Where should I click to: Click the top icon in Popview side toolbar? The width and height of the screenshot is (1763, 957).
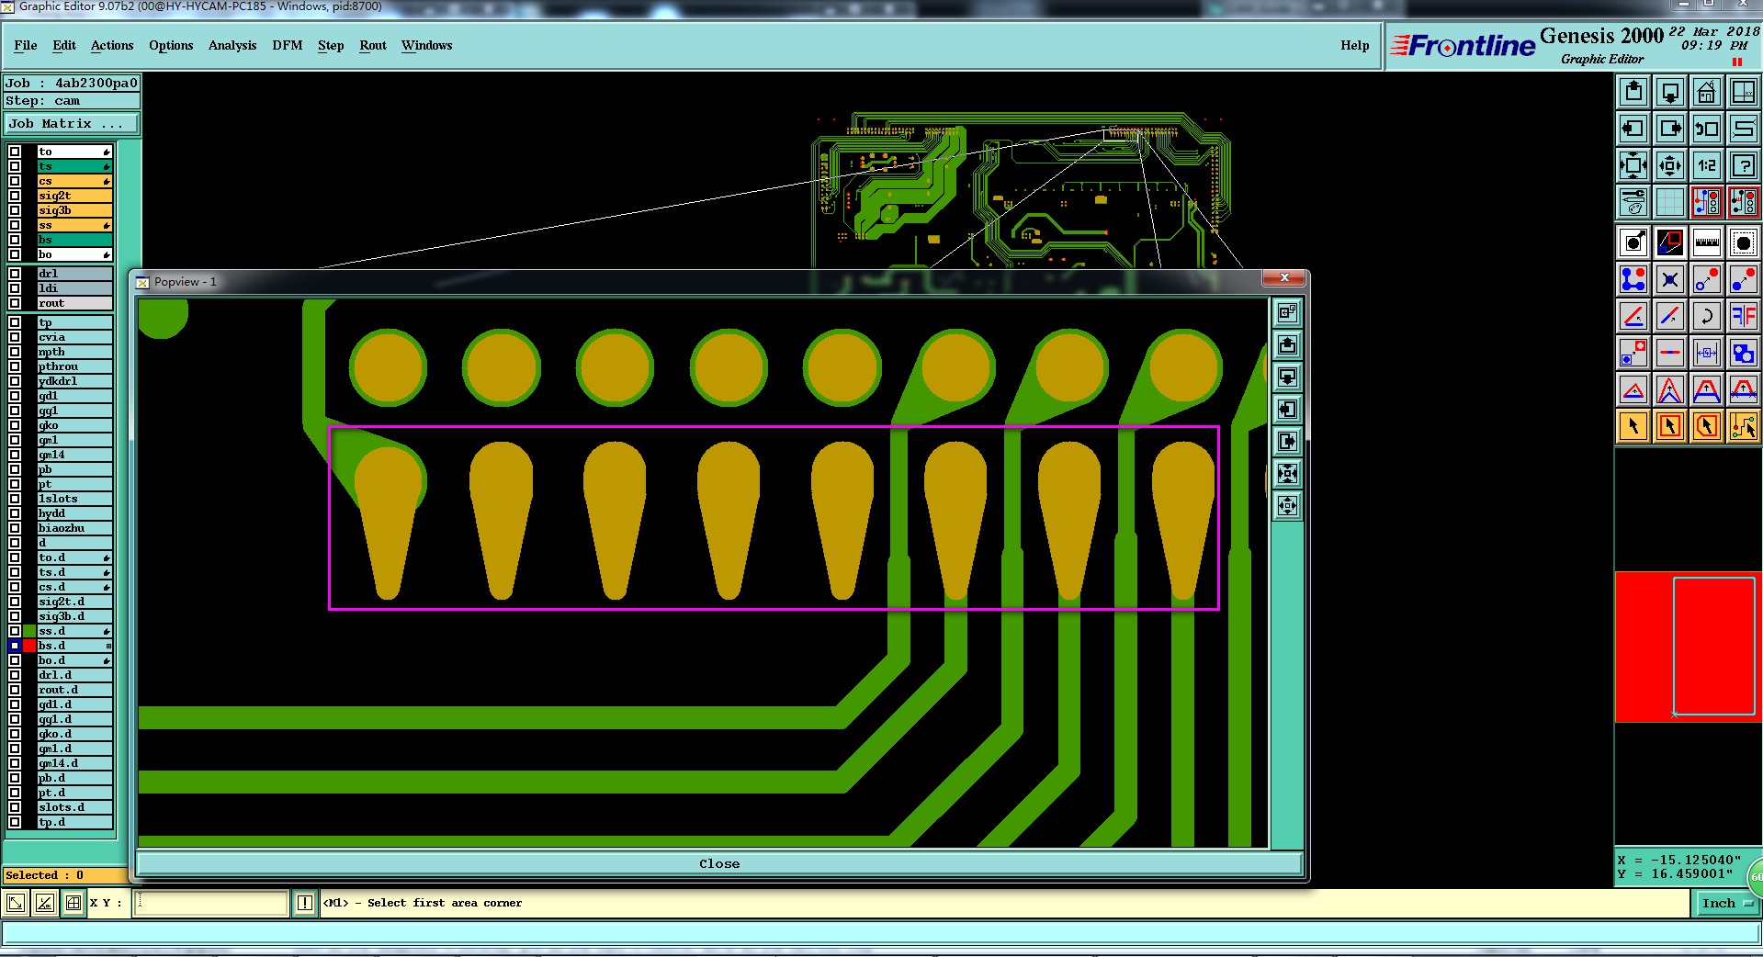1288,312
